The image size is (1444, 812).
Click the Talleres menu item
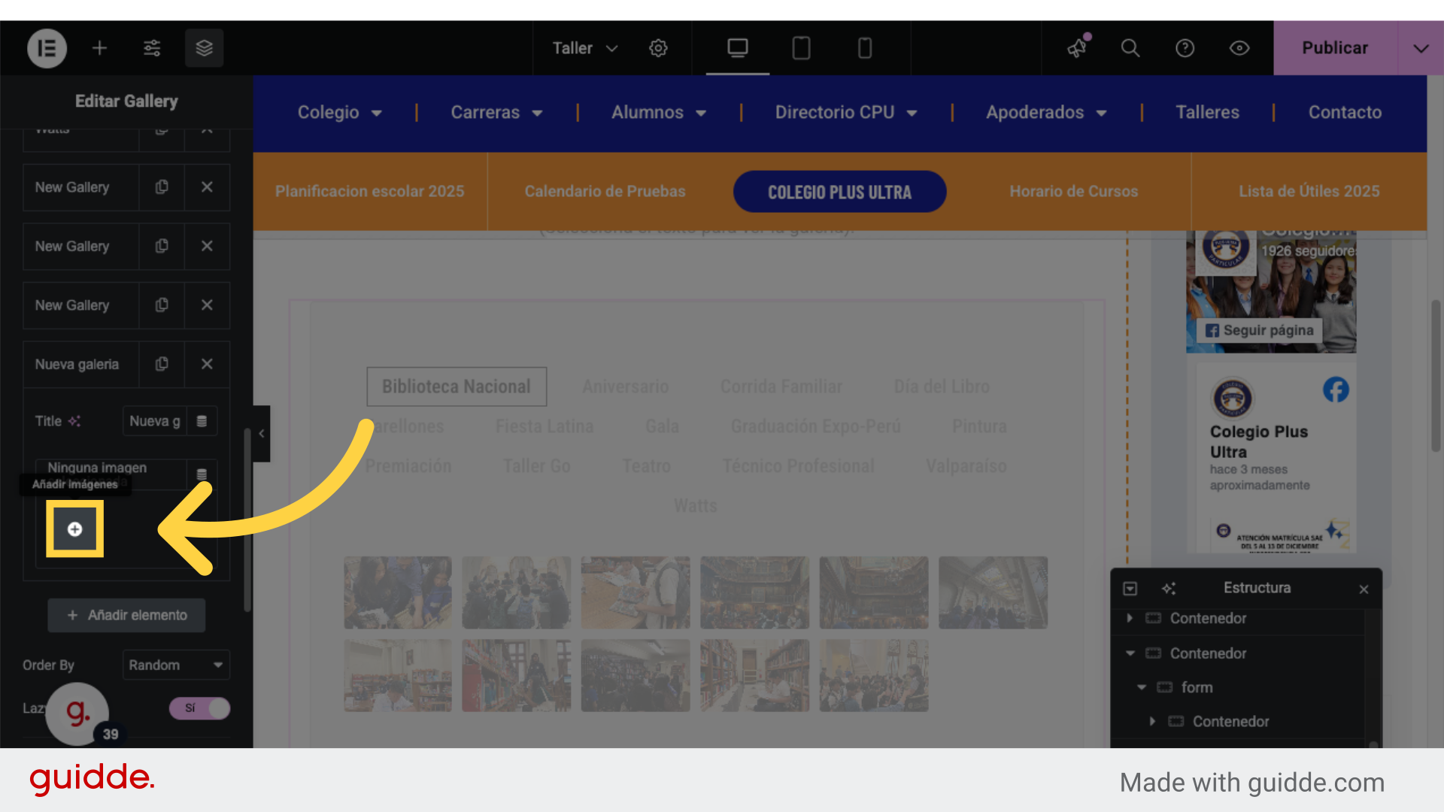[1207, 112]
